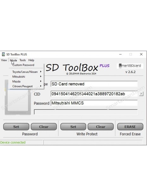Image resolution: width=147 pixels, height=196 pixels.
Task: Click the SD card picture on the left
Action: coord(18,97)
